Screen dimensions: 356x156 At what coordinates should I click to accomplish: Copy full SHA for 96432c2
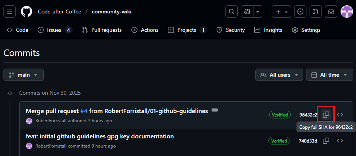click(326, 115)
